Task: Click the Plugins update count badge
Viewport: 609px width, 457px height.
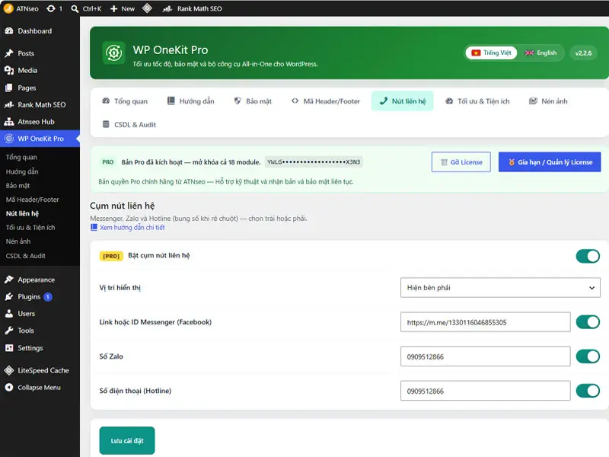Action: [48, 297]
